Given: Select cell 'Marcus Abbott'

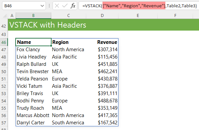Looking at the screenshot, I should point(33,115).
